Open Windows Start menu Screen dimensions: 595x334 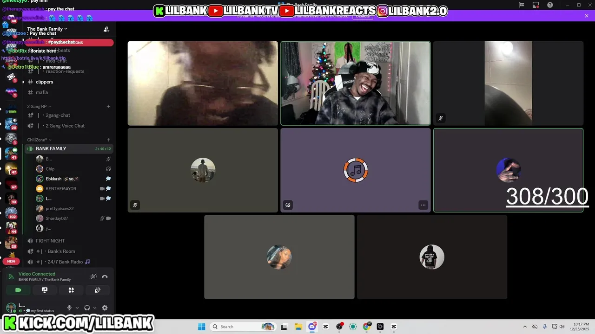[201, 327]
